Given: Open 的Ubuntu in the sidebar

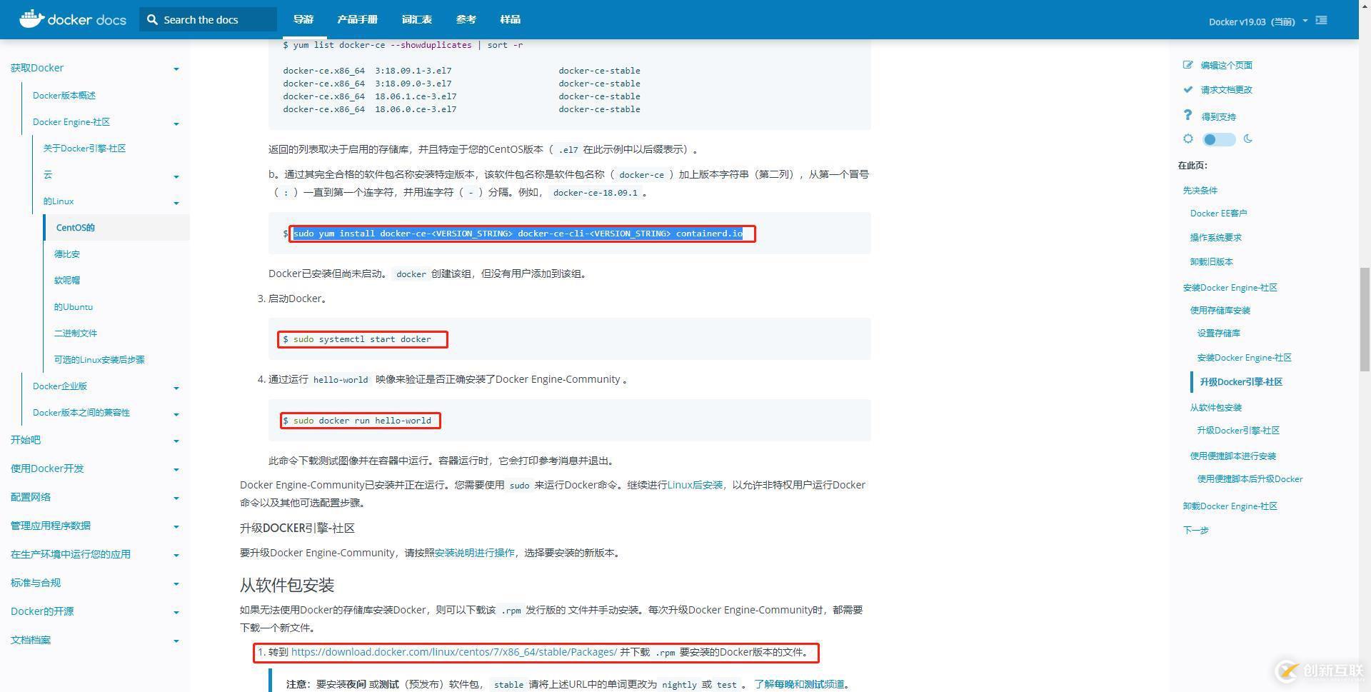Looking at the screenshot, I should click(x=74, y=307).
